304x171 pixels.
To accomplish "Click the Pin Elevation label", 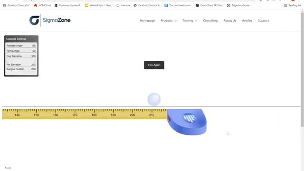I will [x=14, y=65].
